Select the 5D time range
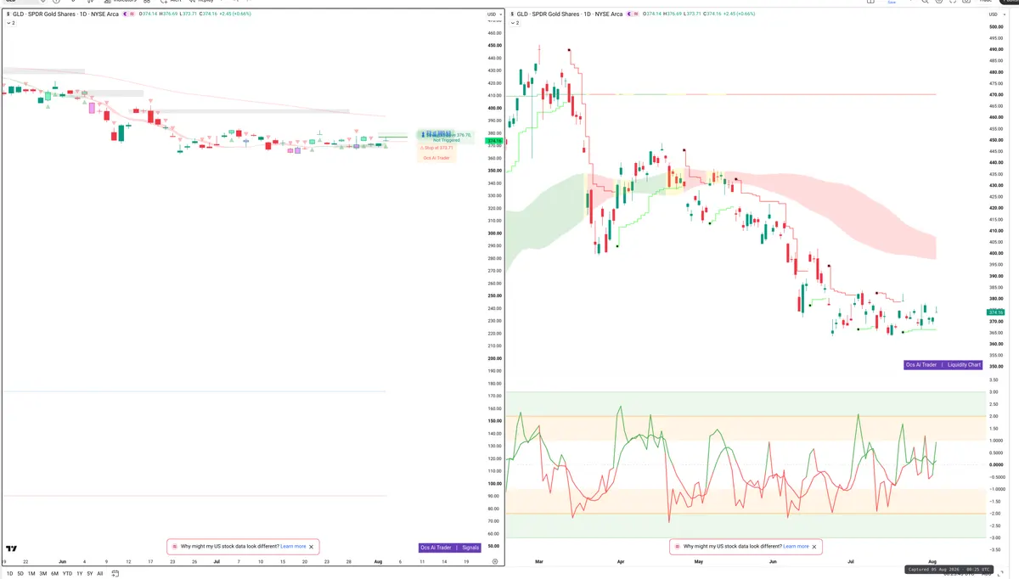The width and height of the screenshot is (1019, 579). [20, 574]
